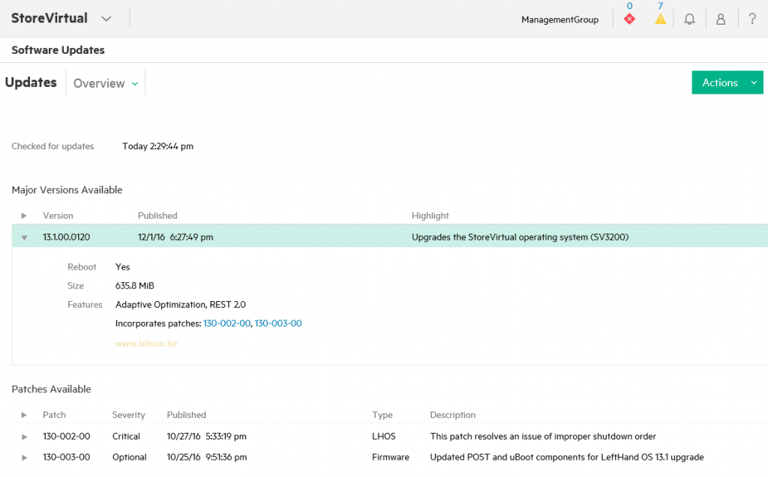Select version 13.1.00.0120 cell
Screen dimensions: 768x477
pyautogui.click(x=66, y=237)
